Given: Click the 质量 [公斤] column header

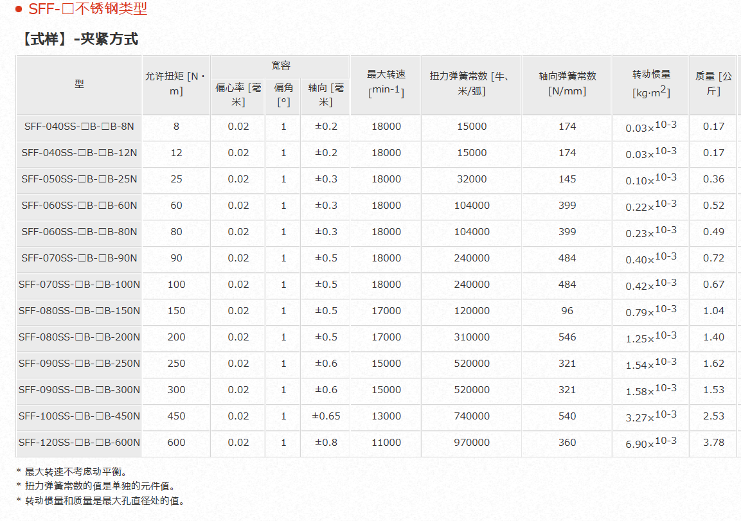Looking at the screenshot, I should coord(713,84).
